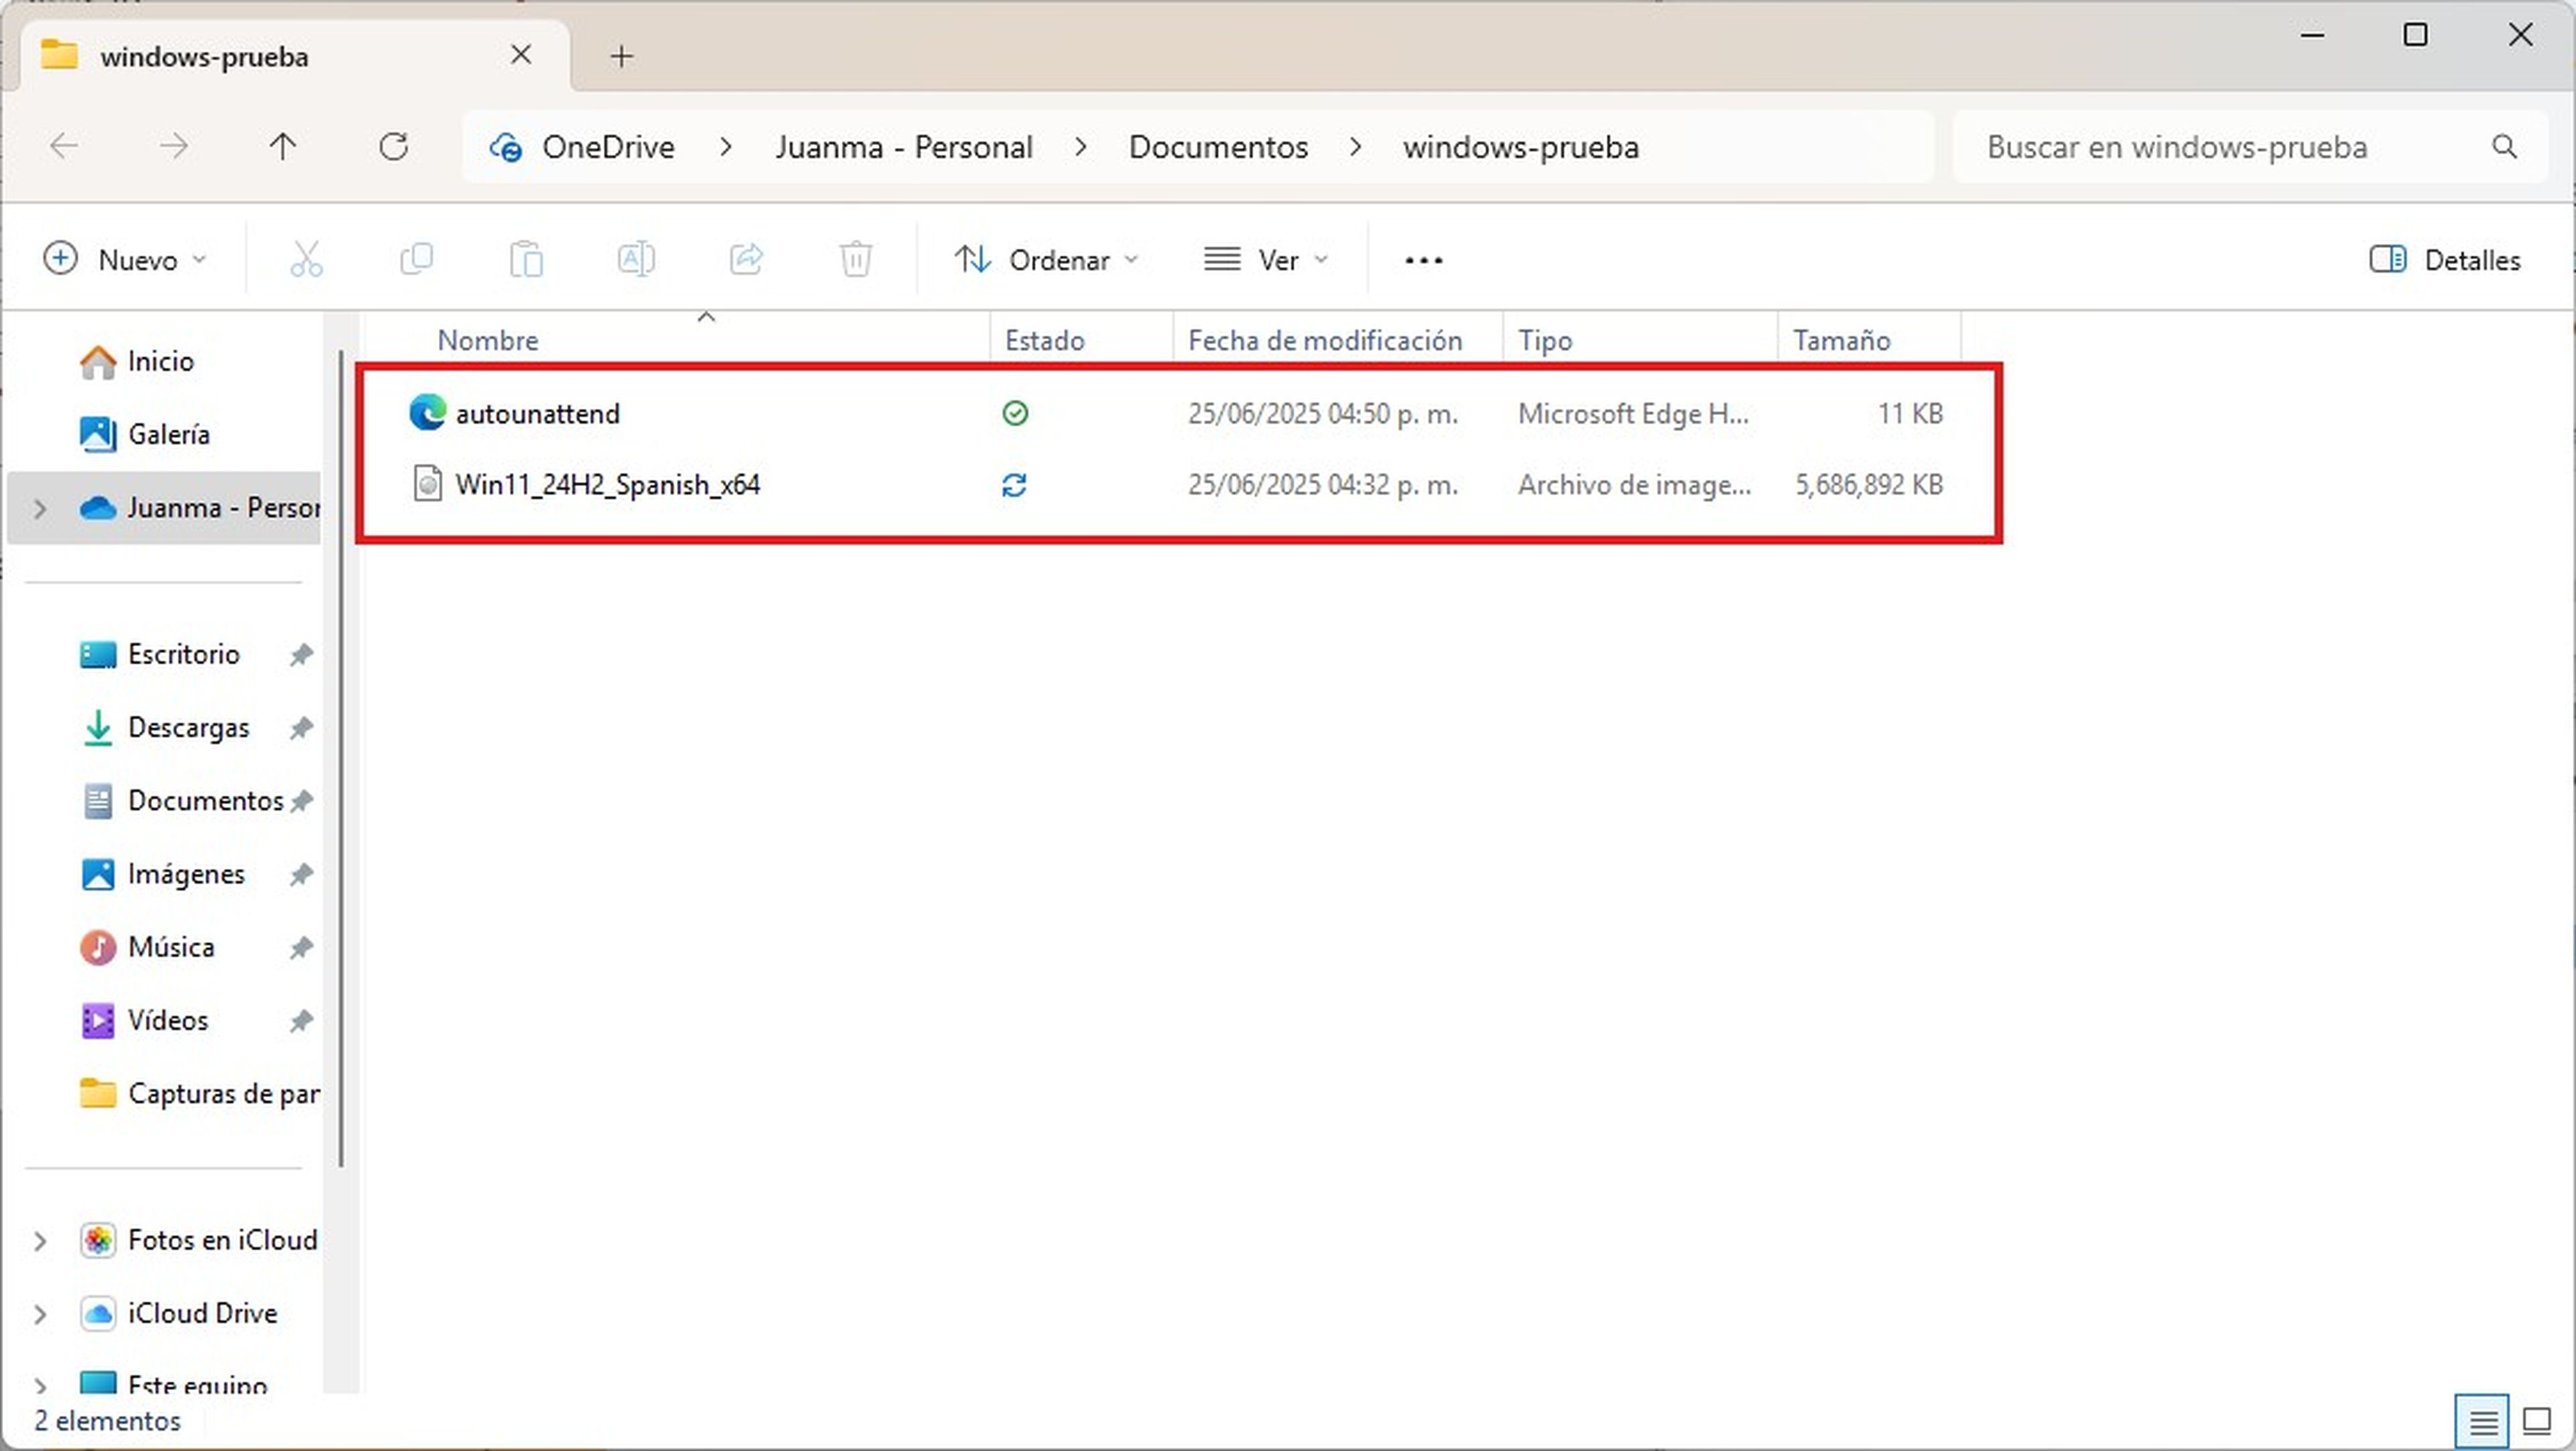Click the pin icon next to Imágenes

[x=301, y=874]
